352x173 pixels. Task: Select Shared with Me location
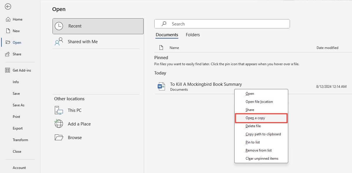(96, 42)
